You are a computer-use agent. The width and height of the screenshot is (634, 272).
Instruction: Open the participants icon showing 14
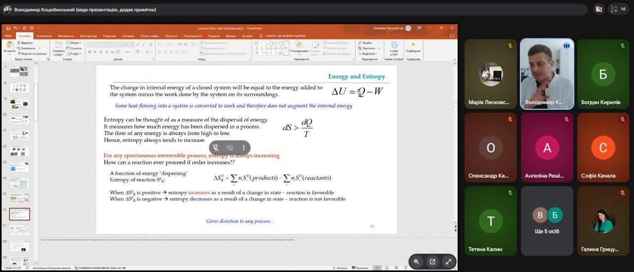pos(618,8)
